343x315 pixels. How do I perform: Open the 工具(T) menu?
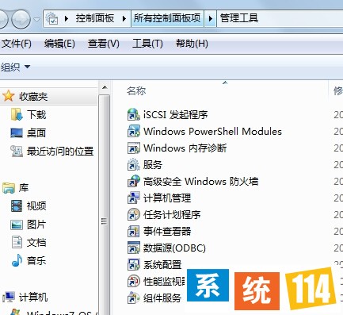(147, 44)
